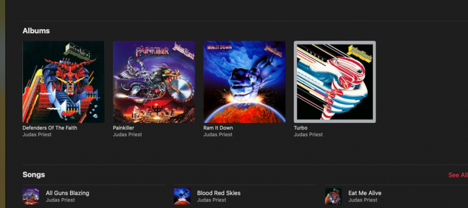Play the song Blood Red Skies
This screenshot has height=208, width=468.
click(x=219, y=193)
